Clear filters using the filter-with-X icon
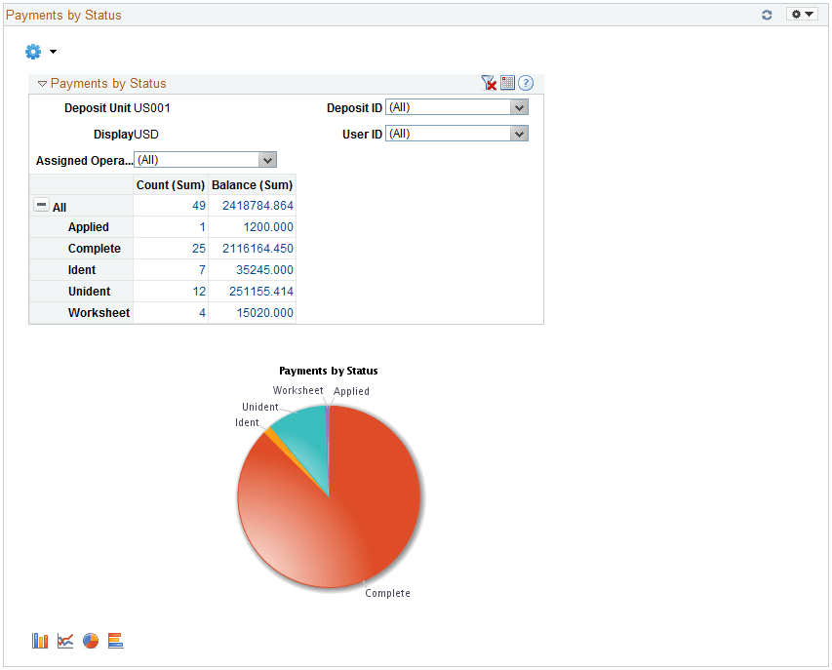Image resolution: width=832 pixels, height=670 pixels. click(490, 83)
